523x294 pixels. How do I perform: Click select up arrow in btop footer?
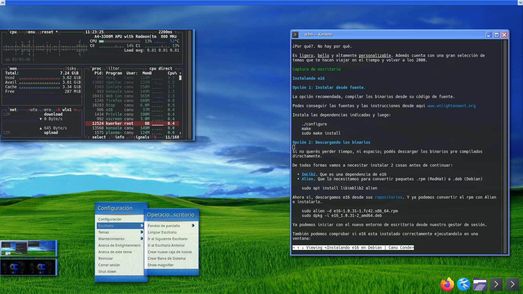pos(89,137)
